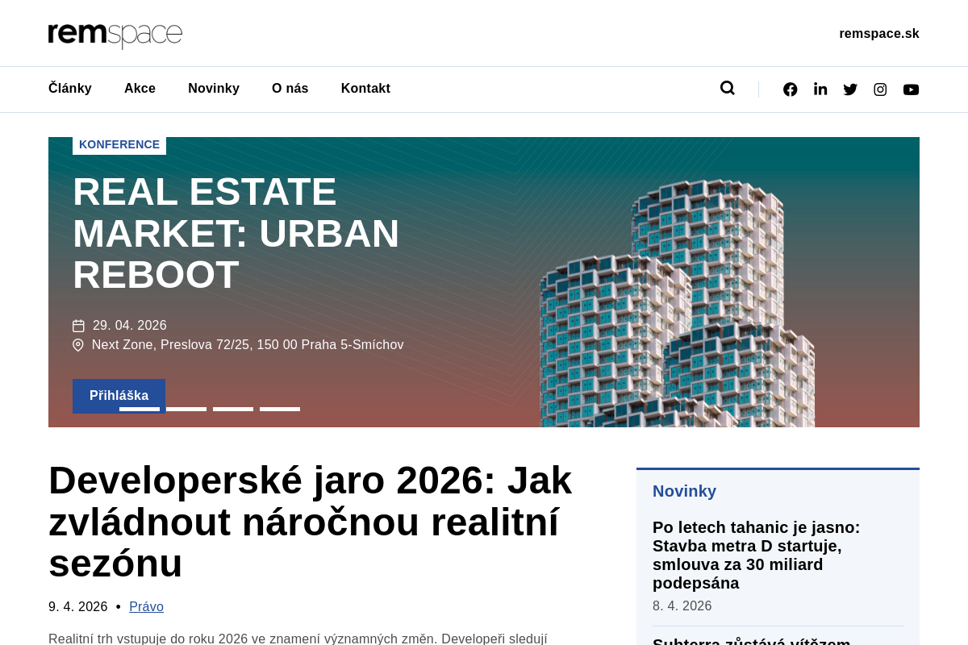Open the LinkedIn profile icon
The height and width of the screenshot is (645, 968).
tap(820, 89)
